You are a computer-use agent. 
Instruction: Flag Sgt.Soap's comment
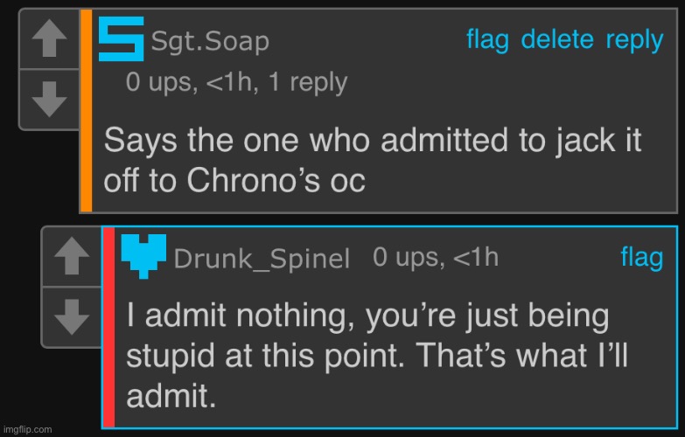pos(487,39)
